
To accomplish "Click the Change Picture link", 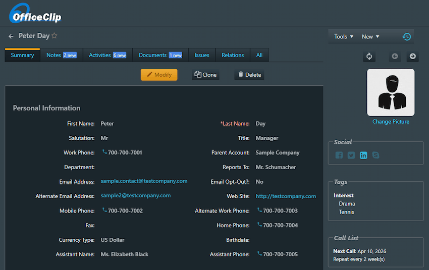I will coord(391,122).
